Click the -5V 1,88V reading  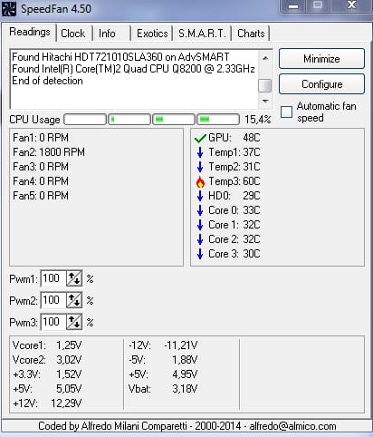click(163, 360)
